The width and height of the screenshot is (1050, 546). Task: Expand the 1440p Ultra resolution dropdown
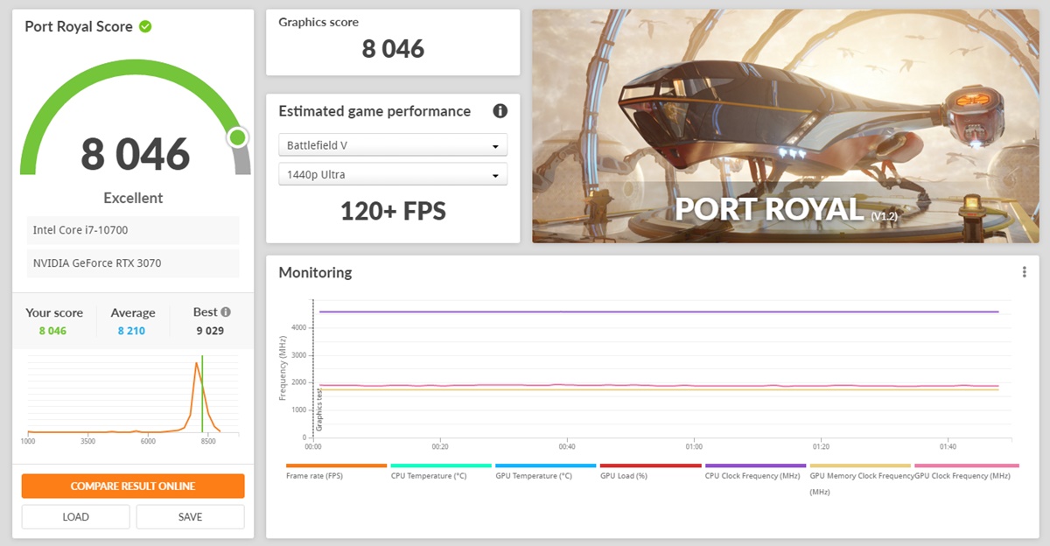pos(393,174)
